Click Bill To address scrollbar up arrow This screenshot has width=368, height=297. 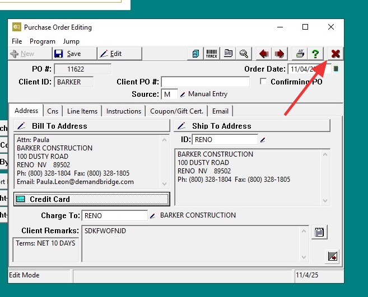(164, 140)
